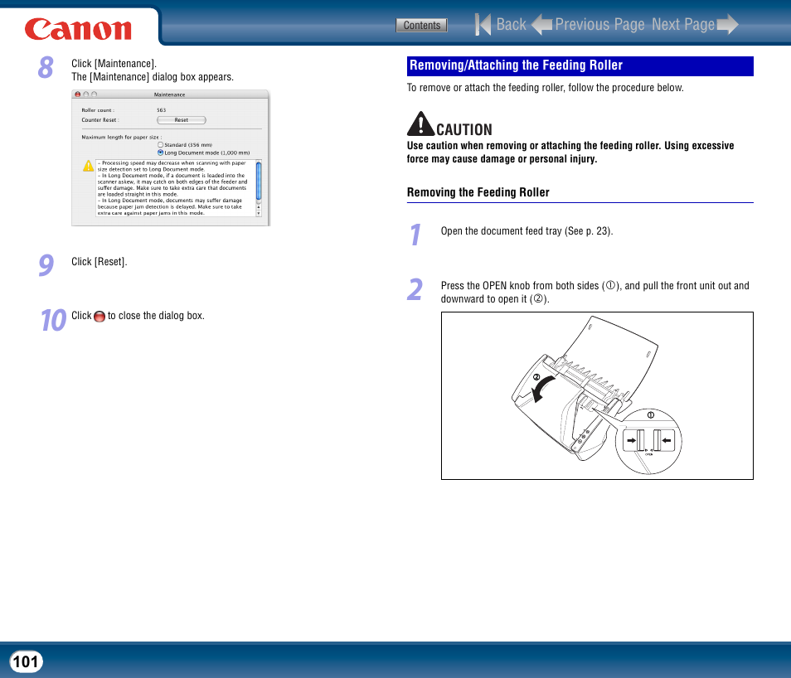
Task: Click the scrollbar in the Maintenance warning text
Action: click(x=259, y=181)
